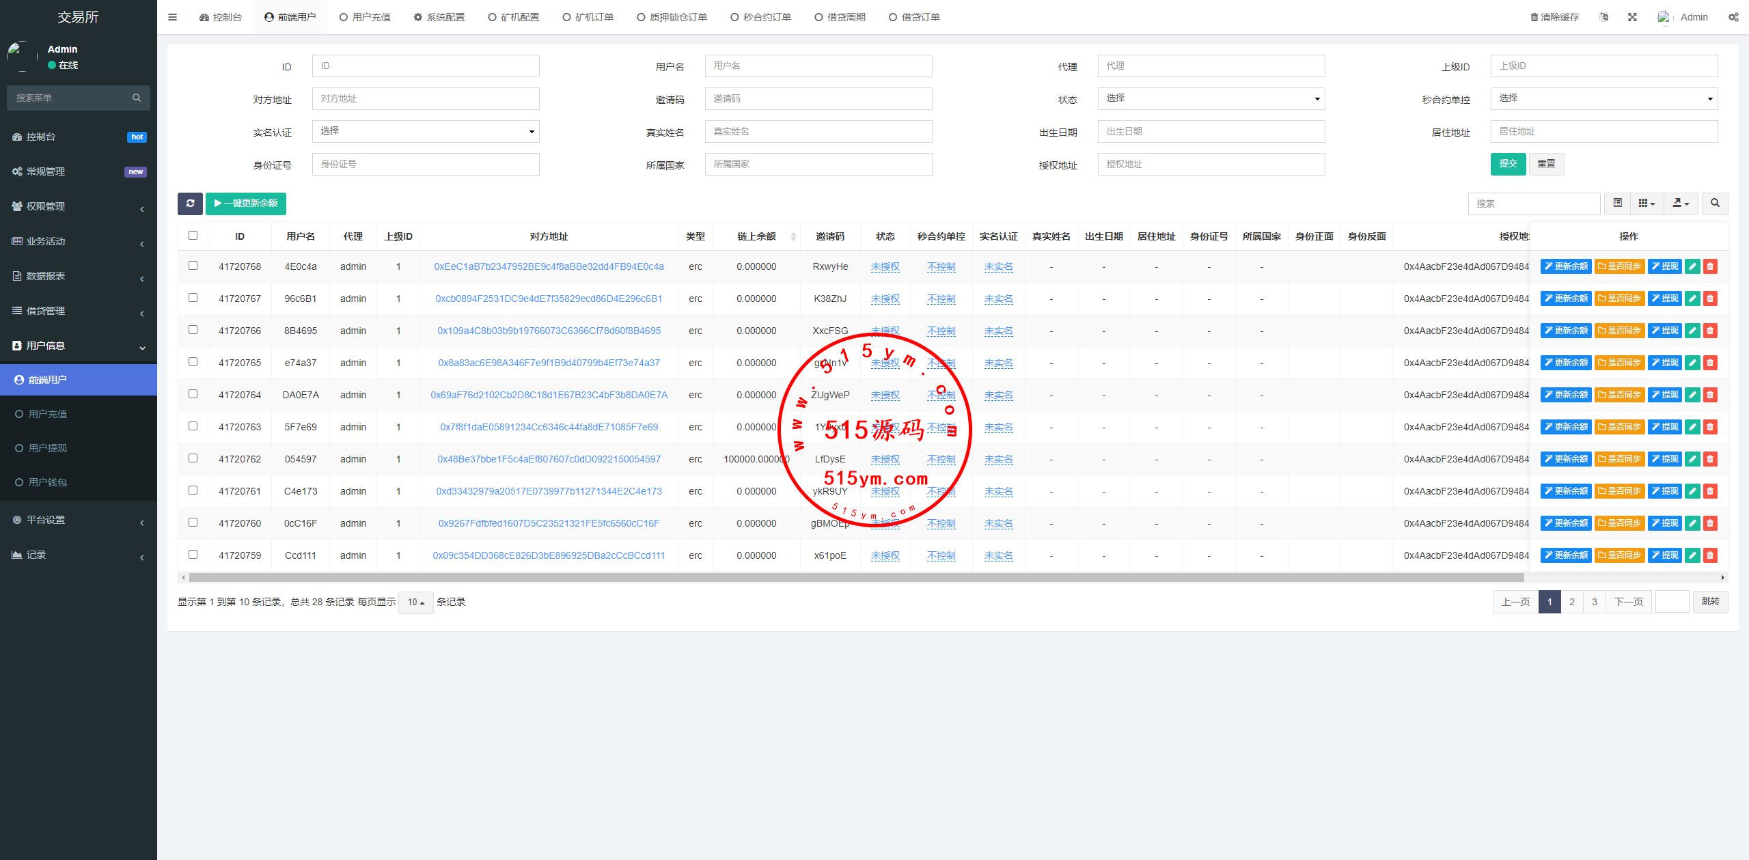Open the 状态 select dropdown
The height and width of the screenshot is (860, 1749).
coord(1211,98)
